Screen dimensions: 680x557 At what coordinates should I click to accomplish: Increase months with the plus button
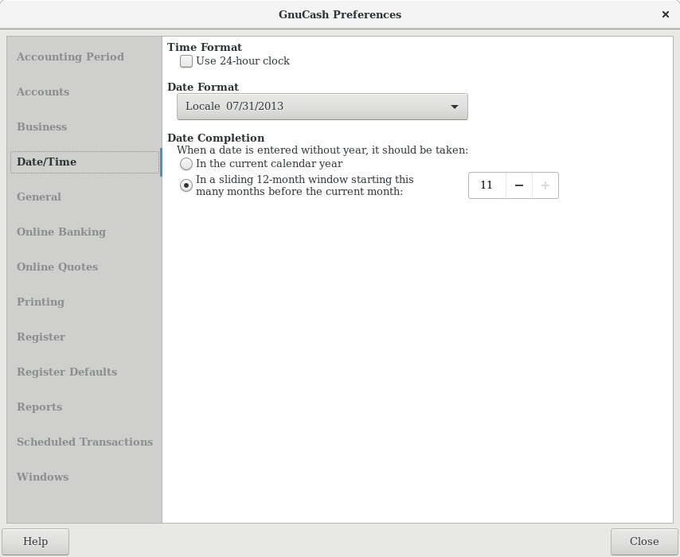coord(545,185)
